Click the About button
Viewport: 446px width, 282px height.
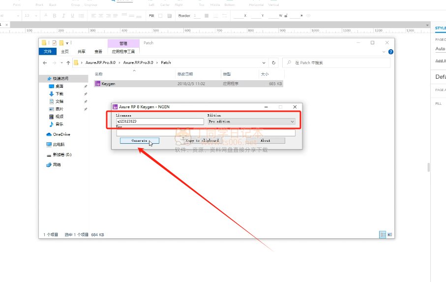click(x=265, y=140)
